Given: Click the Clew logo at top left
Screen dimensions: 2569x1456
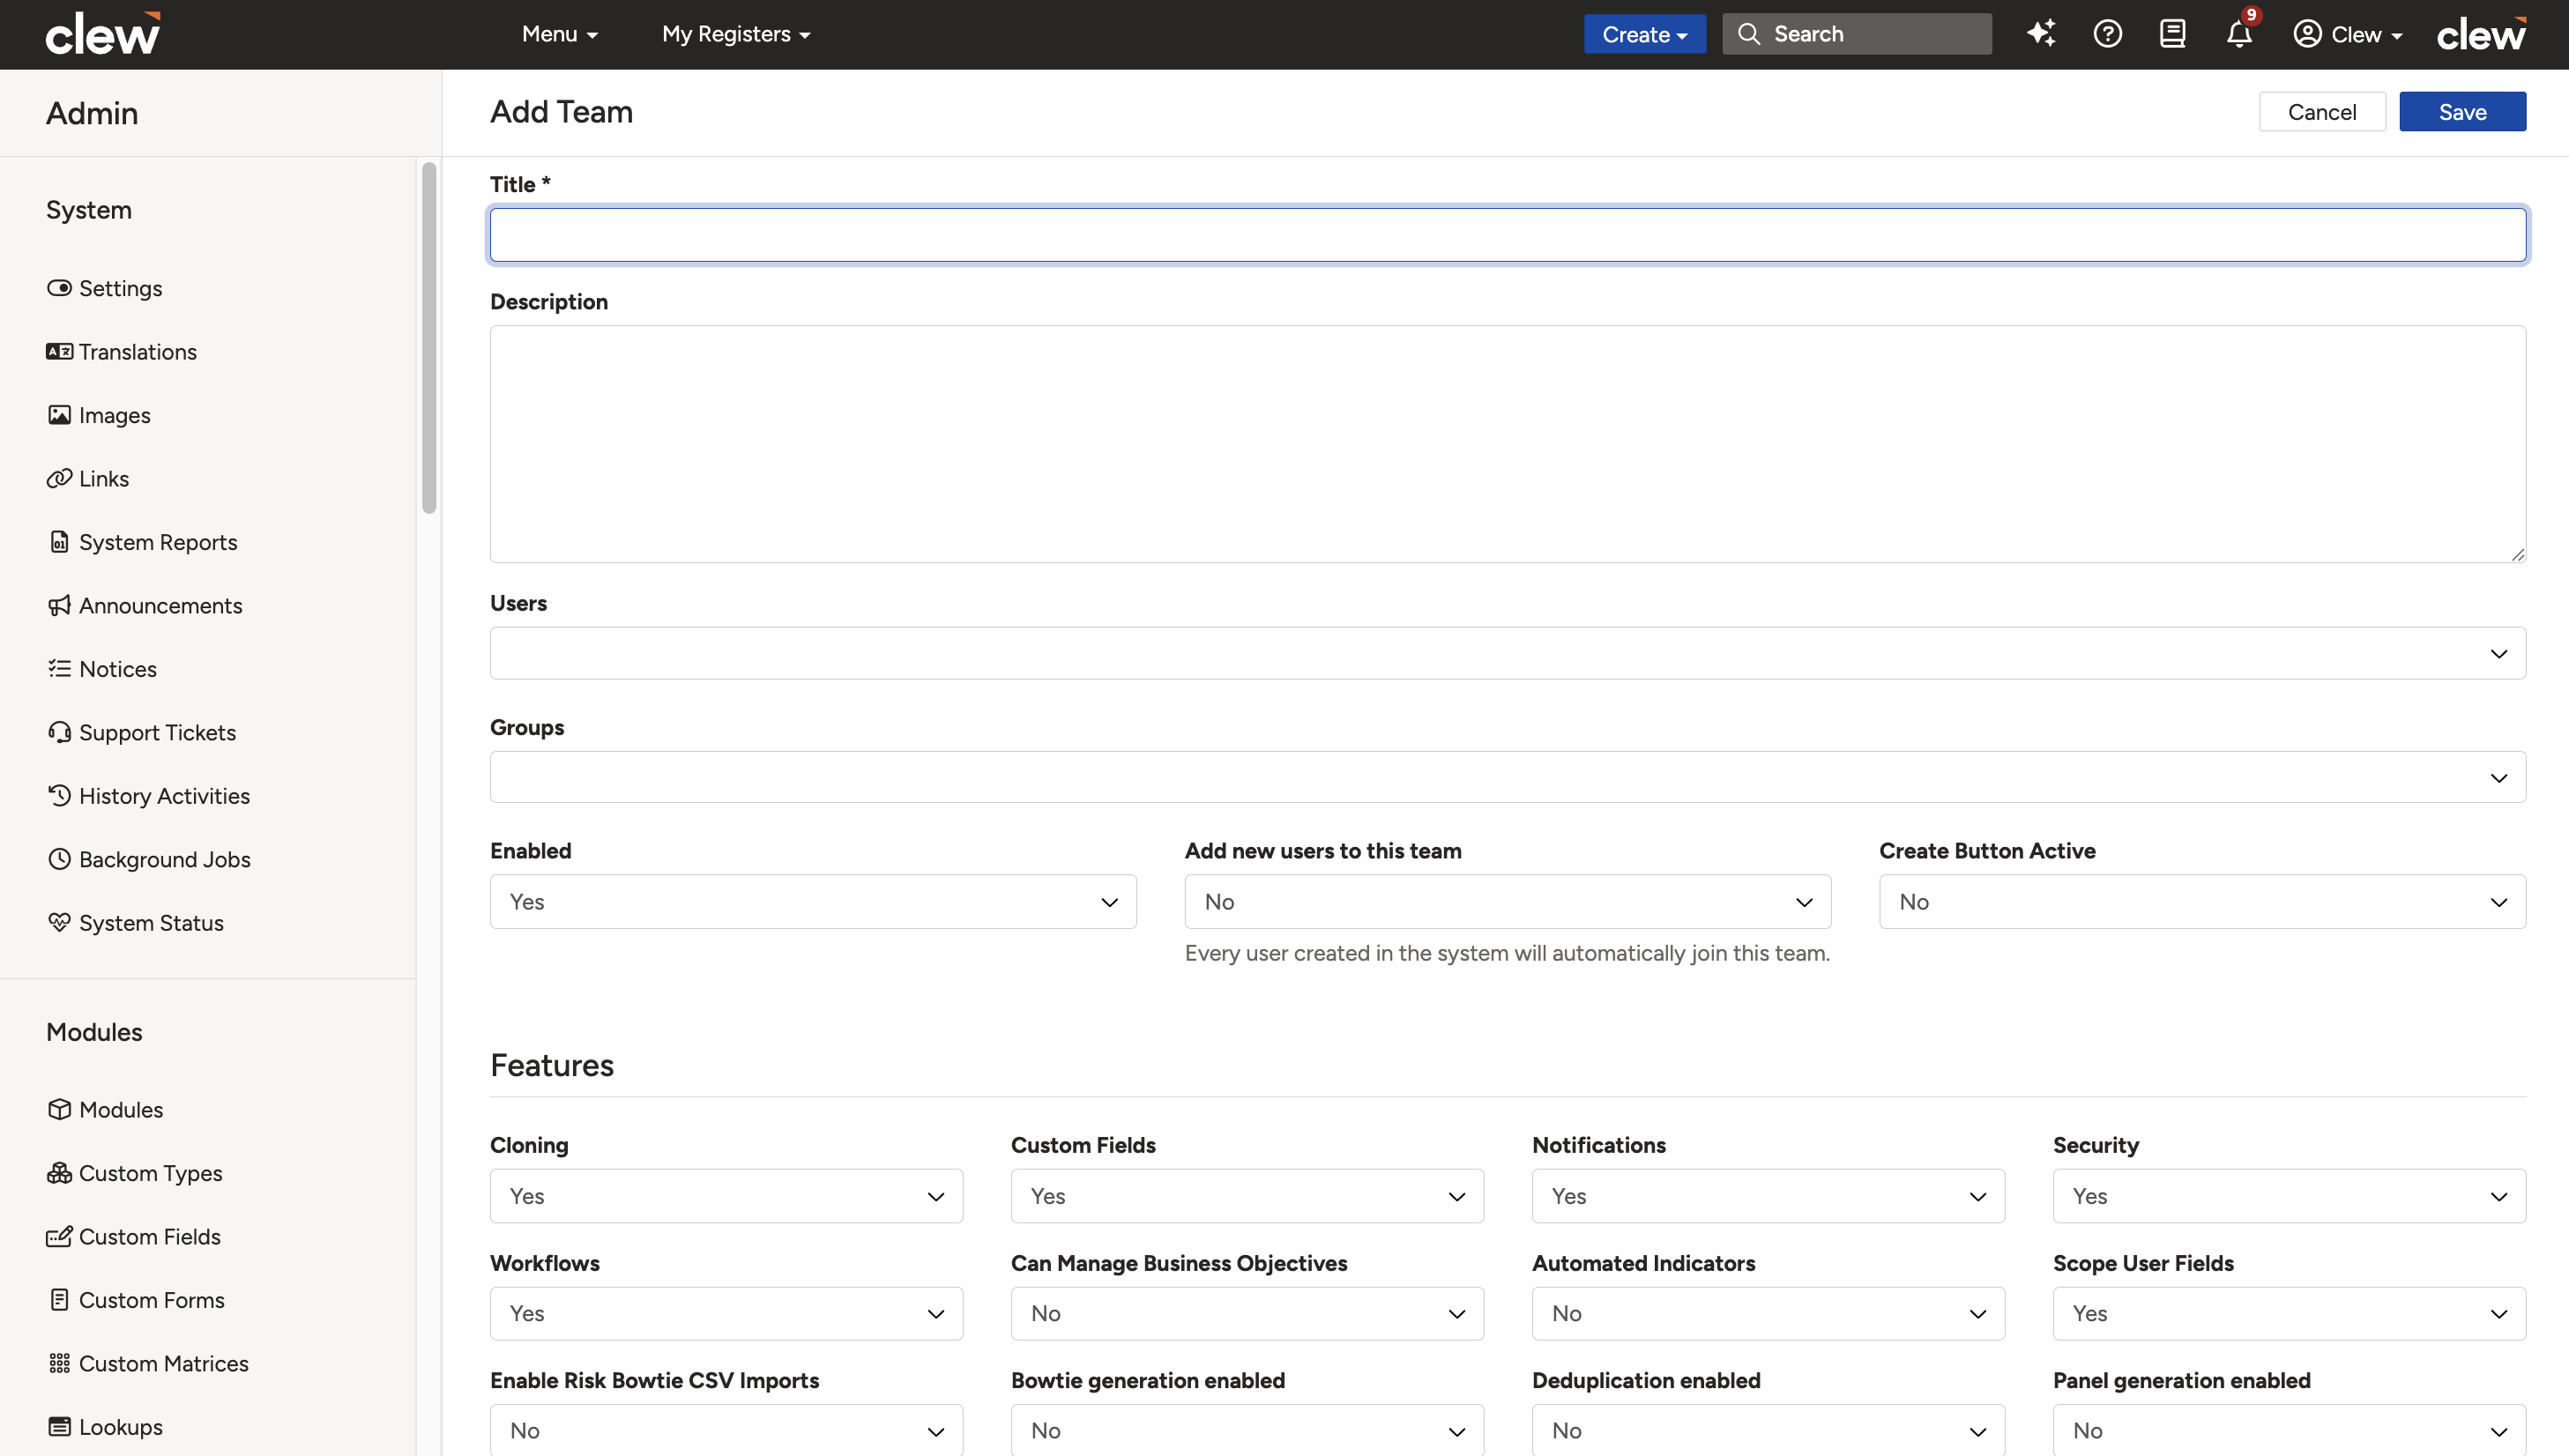Looking at the screenshot, I should (103, 34).
